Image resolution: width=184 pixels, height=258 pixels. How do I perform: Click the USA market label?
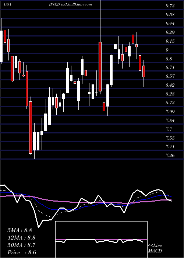(7, 4)
